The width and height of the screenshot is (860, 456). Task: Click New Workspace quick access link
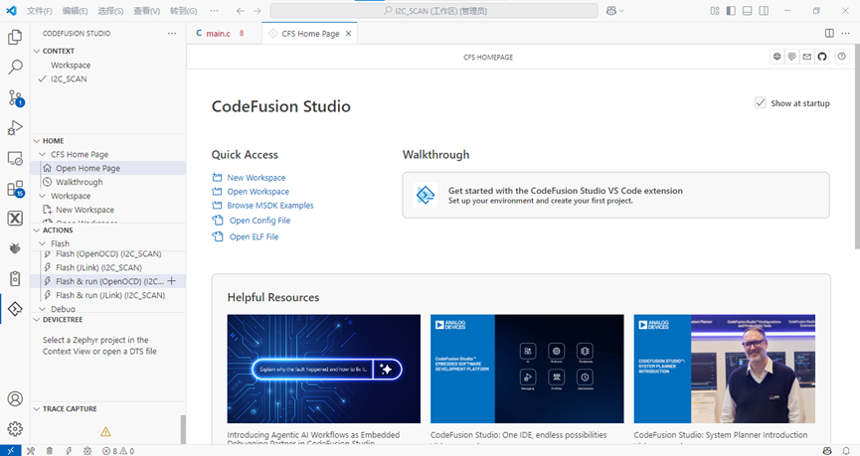257,178
